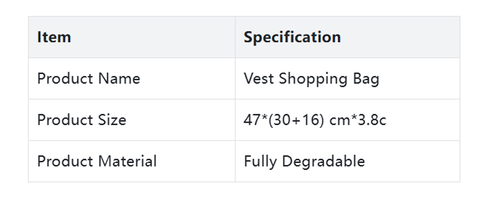Click the "Specification" column header
This screenshot has height=199, width=489.
pos(292,37)
